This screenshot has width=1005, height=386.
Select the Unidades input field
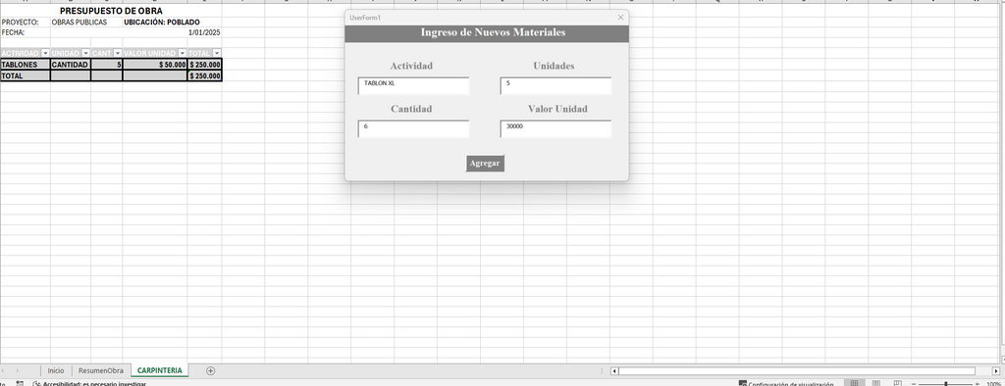point(555,86)
